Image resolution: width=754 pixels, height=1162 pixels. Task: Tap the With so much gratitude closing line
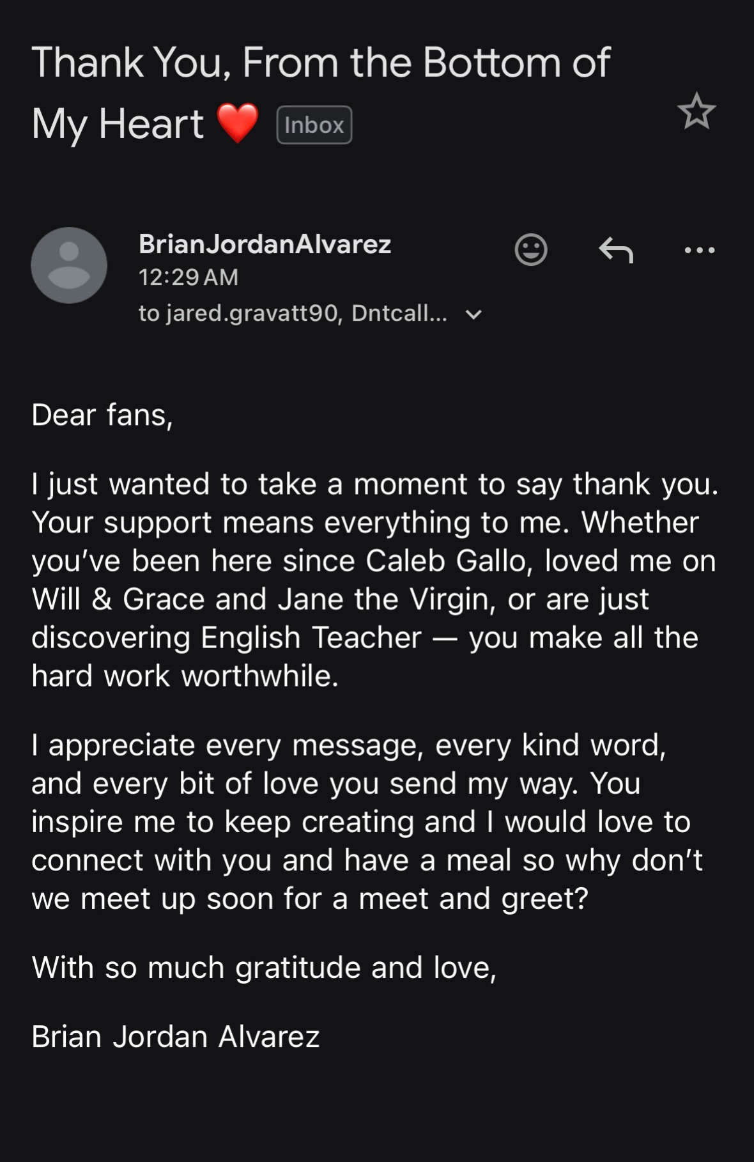coord(264,968)
